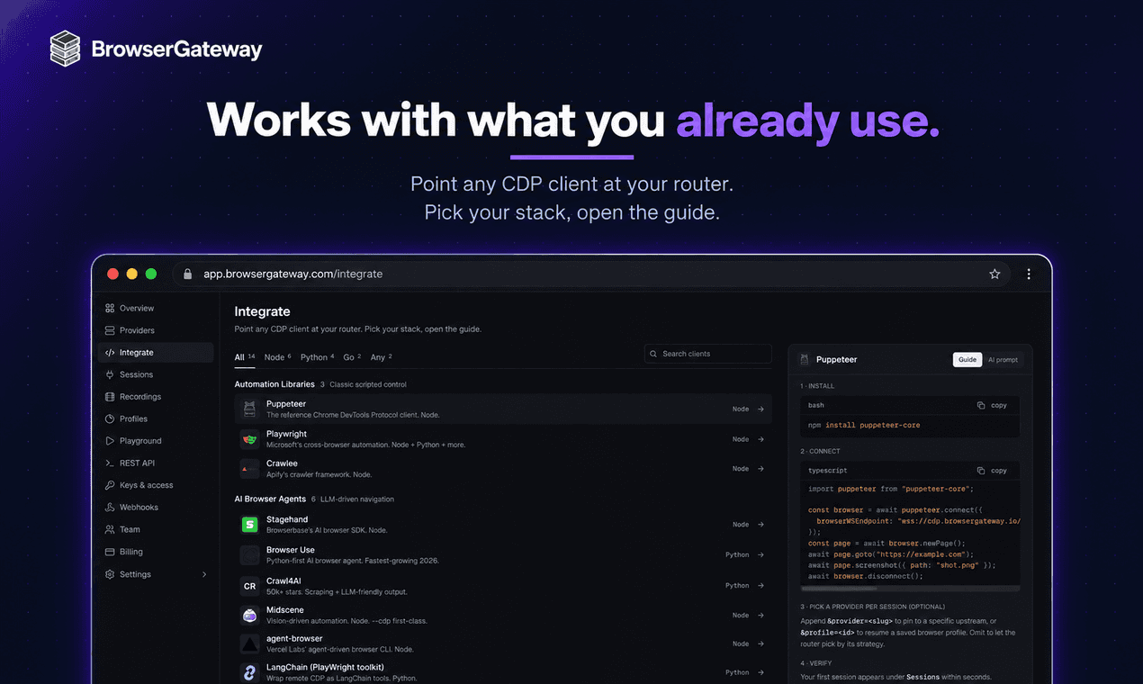
Task: Open Profiles via its pie icon
Action: [x=110, y=418]
